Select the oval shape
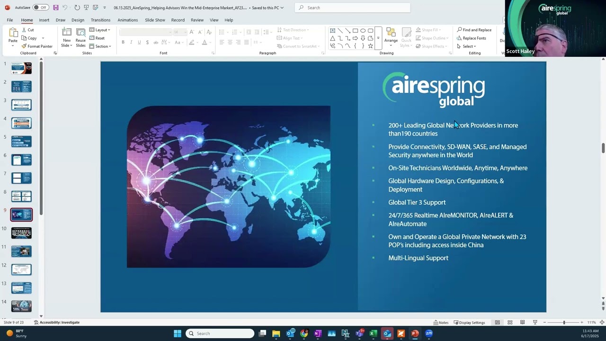 tap(363, 31)
